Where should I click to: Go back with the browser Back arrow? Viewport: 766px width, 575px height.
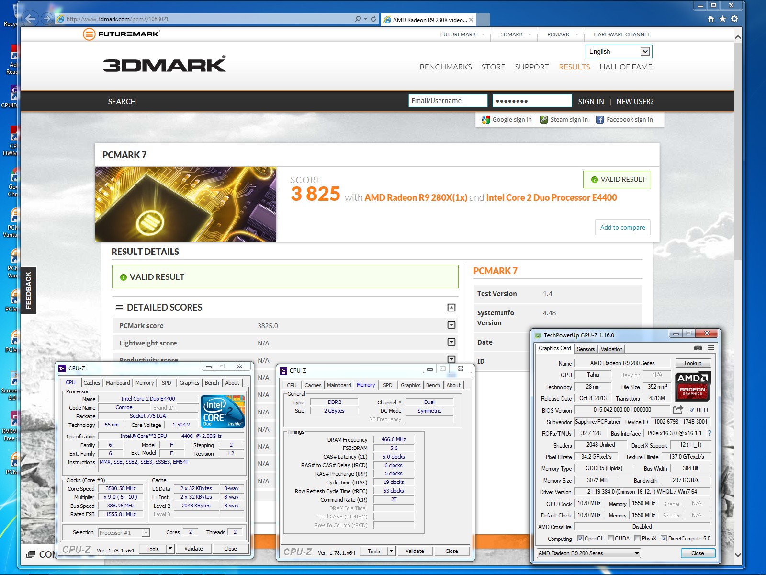coord(30,19)
